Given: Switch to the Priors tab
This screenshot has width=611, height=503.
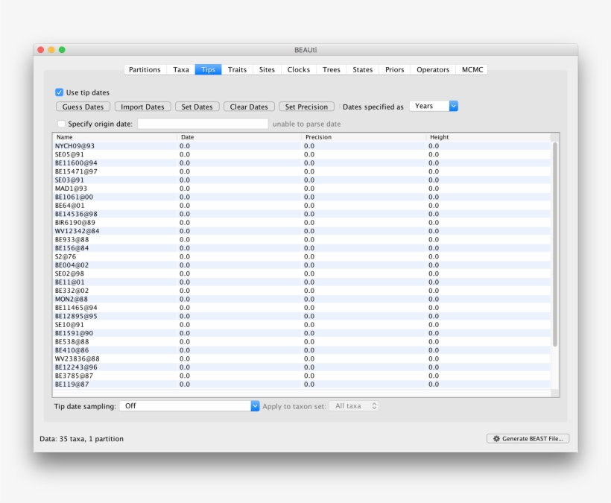Looking at the screenshot, I should (393, 69).
